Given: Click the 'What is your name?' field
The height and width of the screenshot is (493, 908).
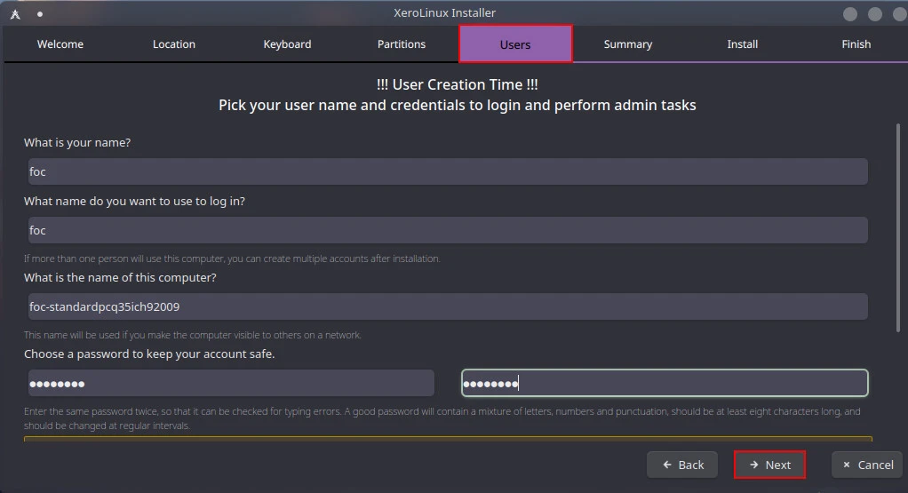Looking at the screenshot, I should click(447, 171).
